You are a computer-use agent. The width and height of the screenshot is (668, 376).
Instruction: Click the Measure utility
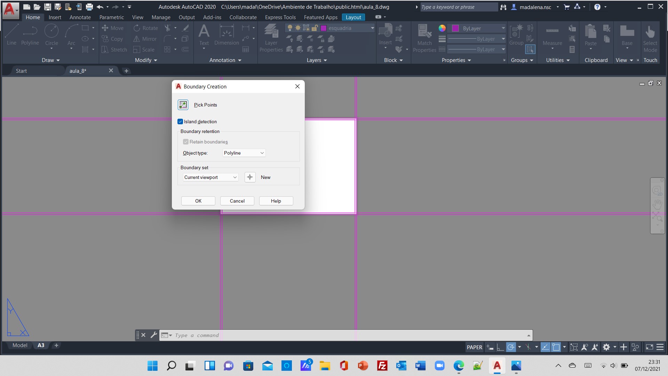(x=552, y=35)
